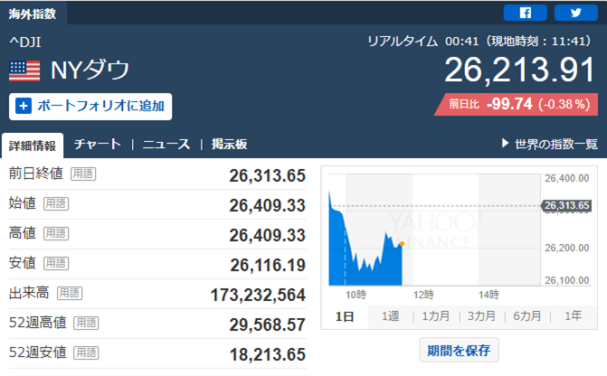The width and height of the screenshot is (607, 376).
Task: Open the 用語 glossary tag beside 52週安値
Action: click(86, 352)
